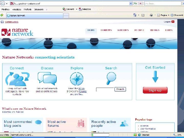Click the nature network logo

[17, 32]
